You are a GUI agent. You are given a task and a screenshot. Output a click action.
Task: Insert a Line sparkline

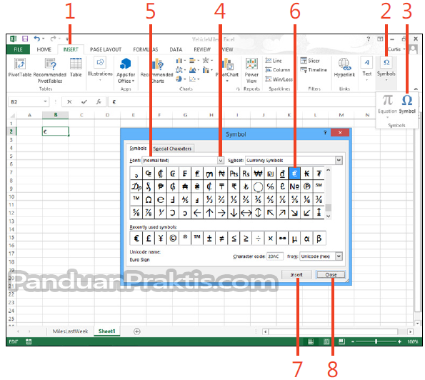tap(274, 61)
